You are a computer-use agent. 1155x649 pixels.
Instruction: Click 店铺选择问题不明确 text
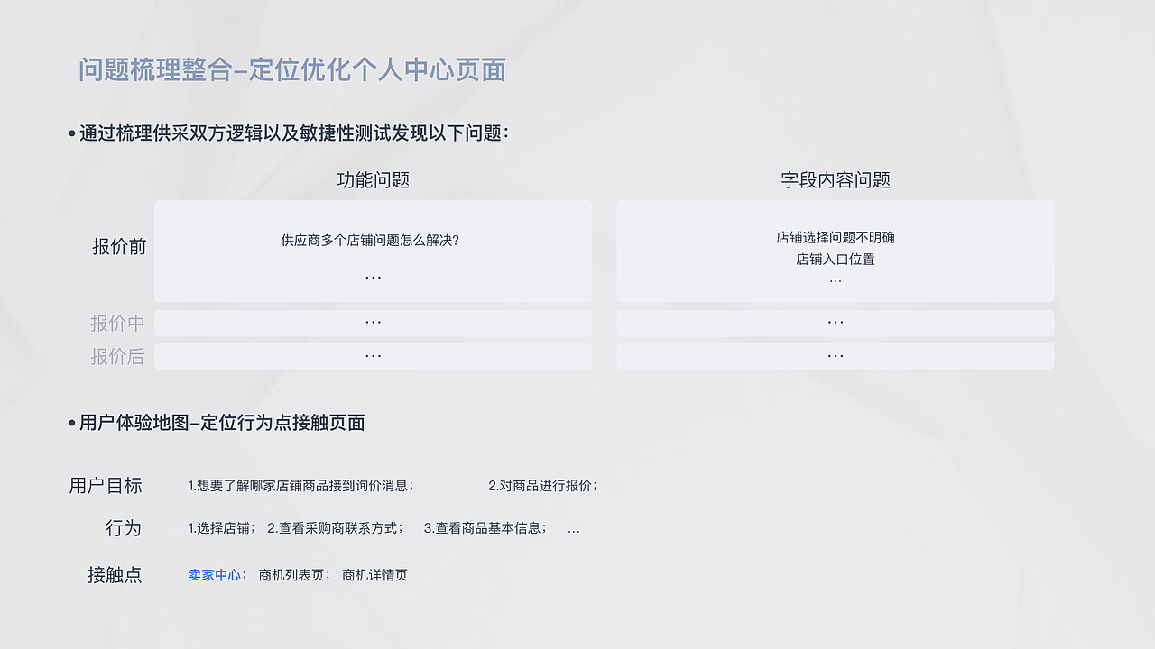pyautogui.click(x=836, y=238)
